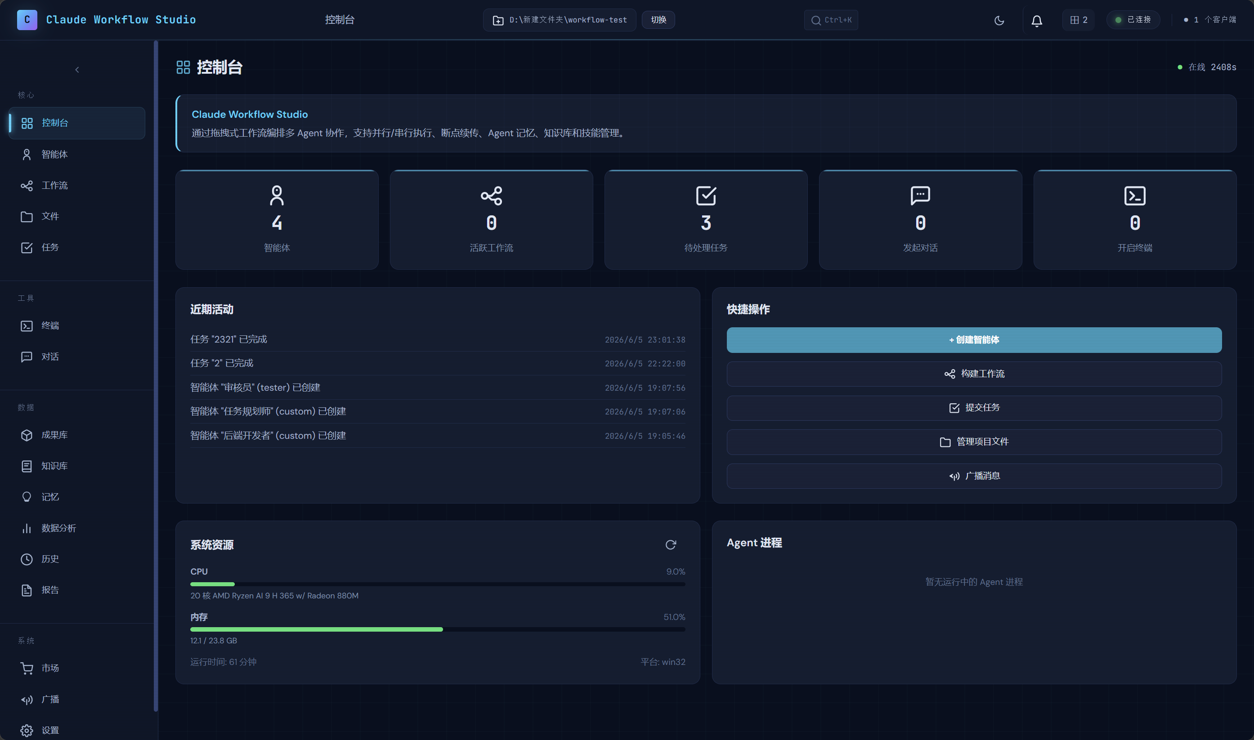
Task: Go to 知识库 in the sidebar
Action: [77, 466]
